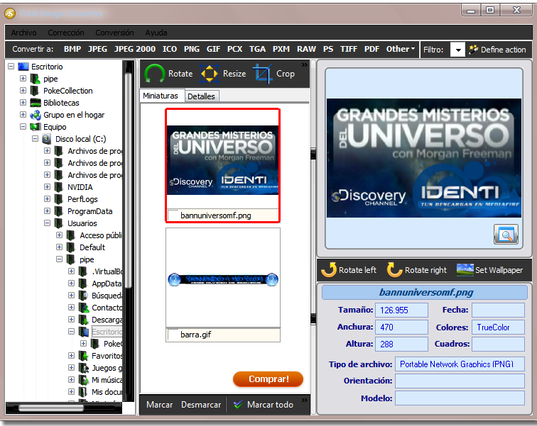Collapse the Disco local (C:) node
537x426 pixels.
35,139
